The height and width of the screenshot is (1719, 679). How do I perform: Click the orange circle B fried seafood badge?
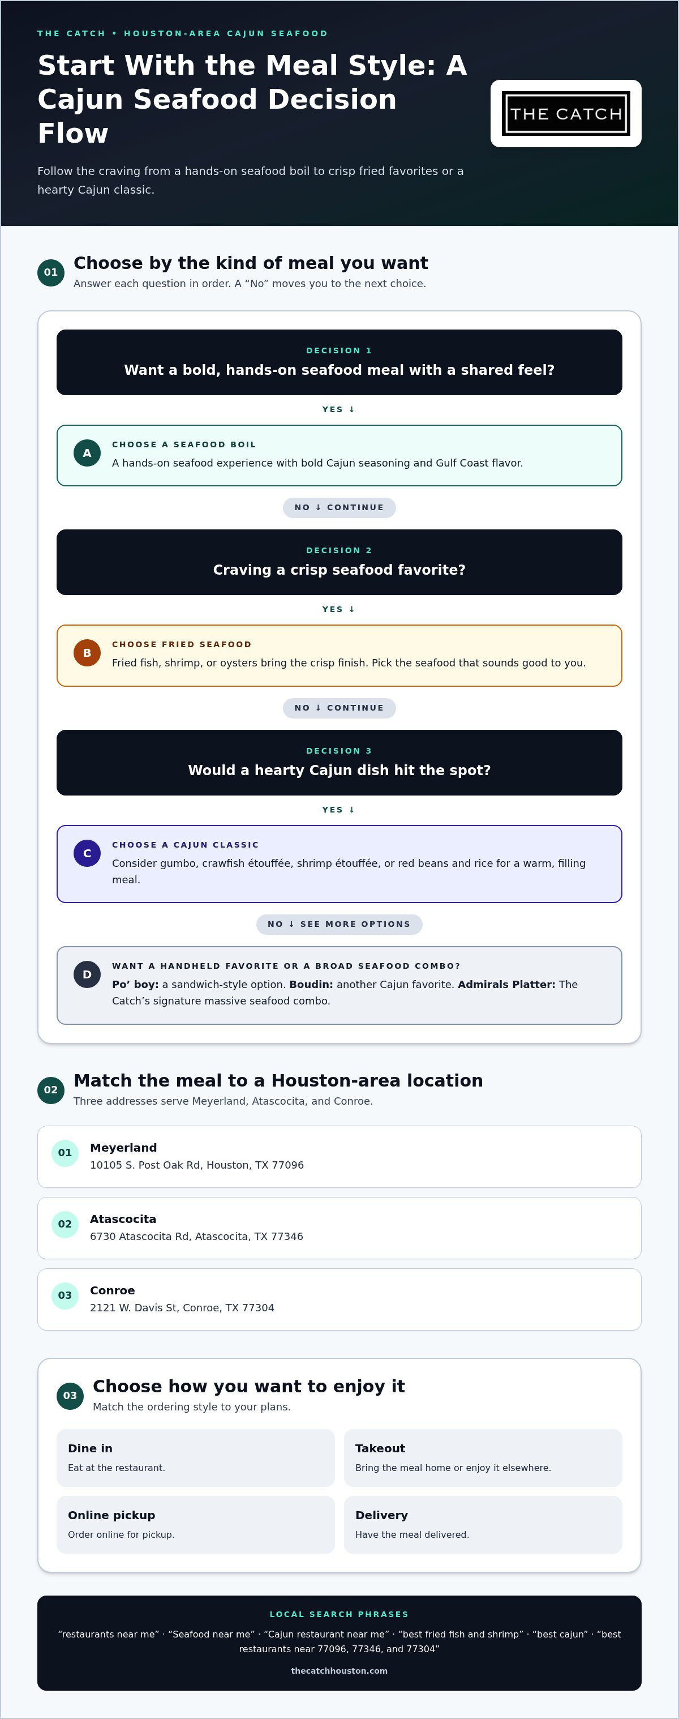point(87,653)
